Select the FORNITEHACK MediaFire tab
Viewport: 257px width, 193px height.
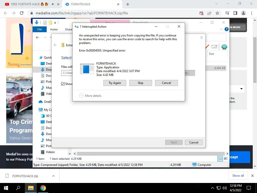[92, 4]
